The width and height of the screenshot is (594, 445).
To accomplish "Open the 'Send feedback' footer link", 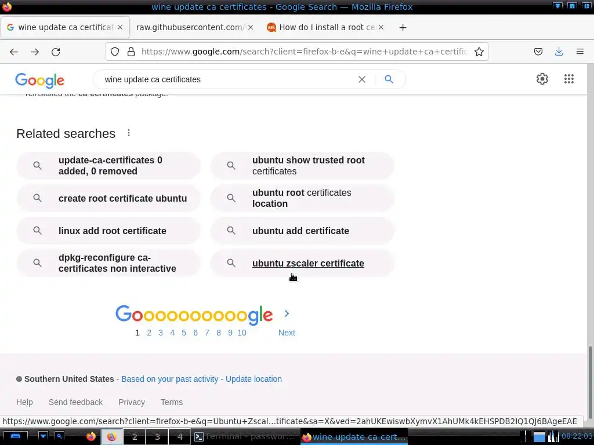I will click(x=75, y=402).
